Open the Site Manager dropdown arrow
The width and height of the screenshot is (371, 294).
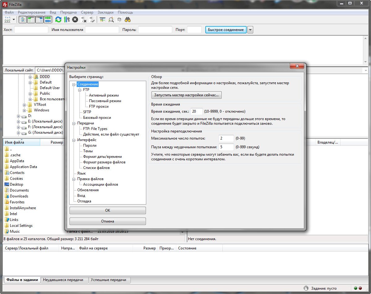point(14,19)
